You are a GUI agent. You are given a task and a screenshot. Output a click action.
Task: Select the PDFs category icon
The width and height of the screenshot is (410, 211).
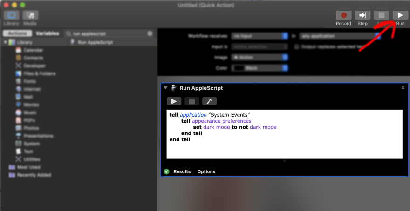18,120
